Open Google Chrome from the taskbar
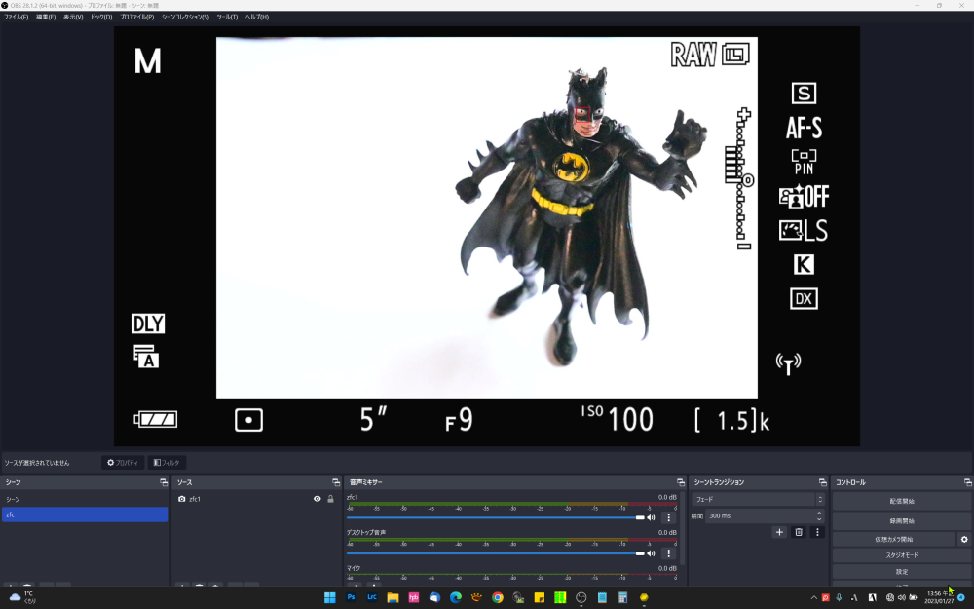Screen dimensions: 974x609 (x=498, y=598)
